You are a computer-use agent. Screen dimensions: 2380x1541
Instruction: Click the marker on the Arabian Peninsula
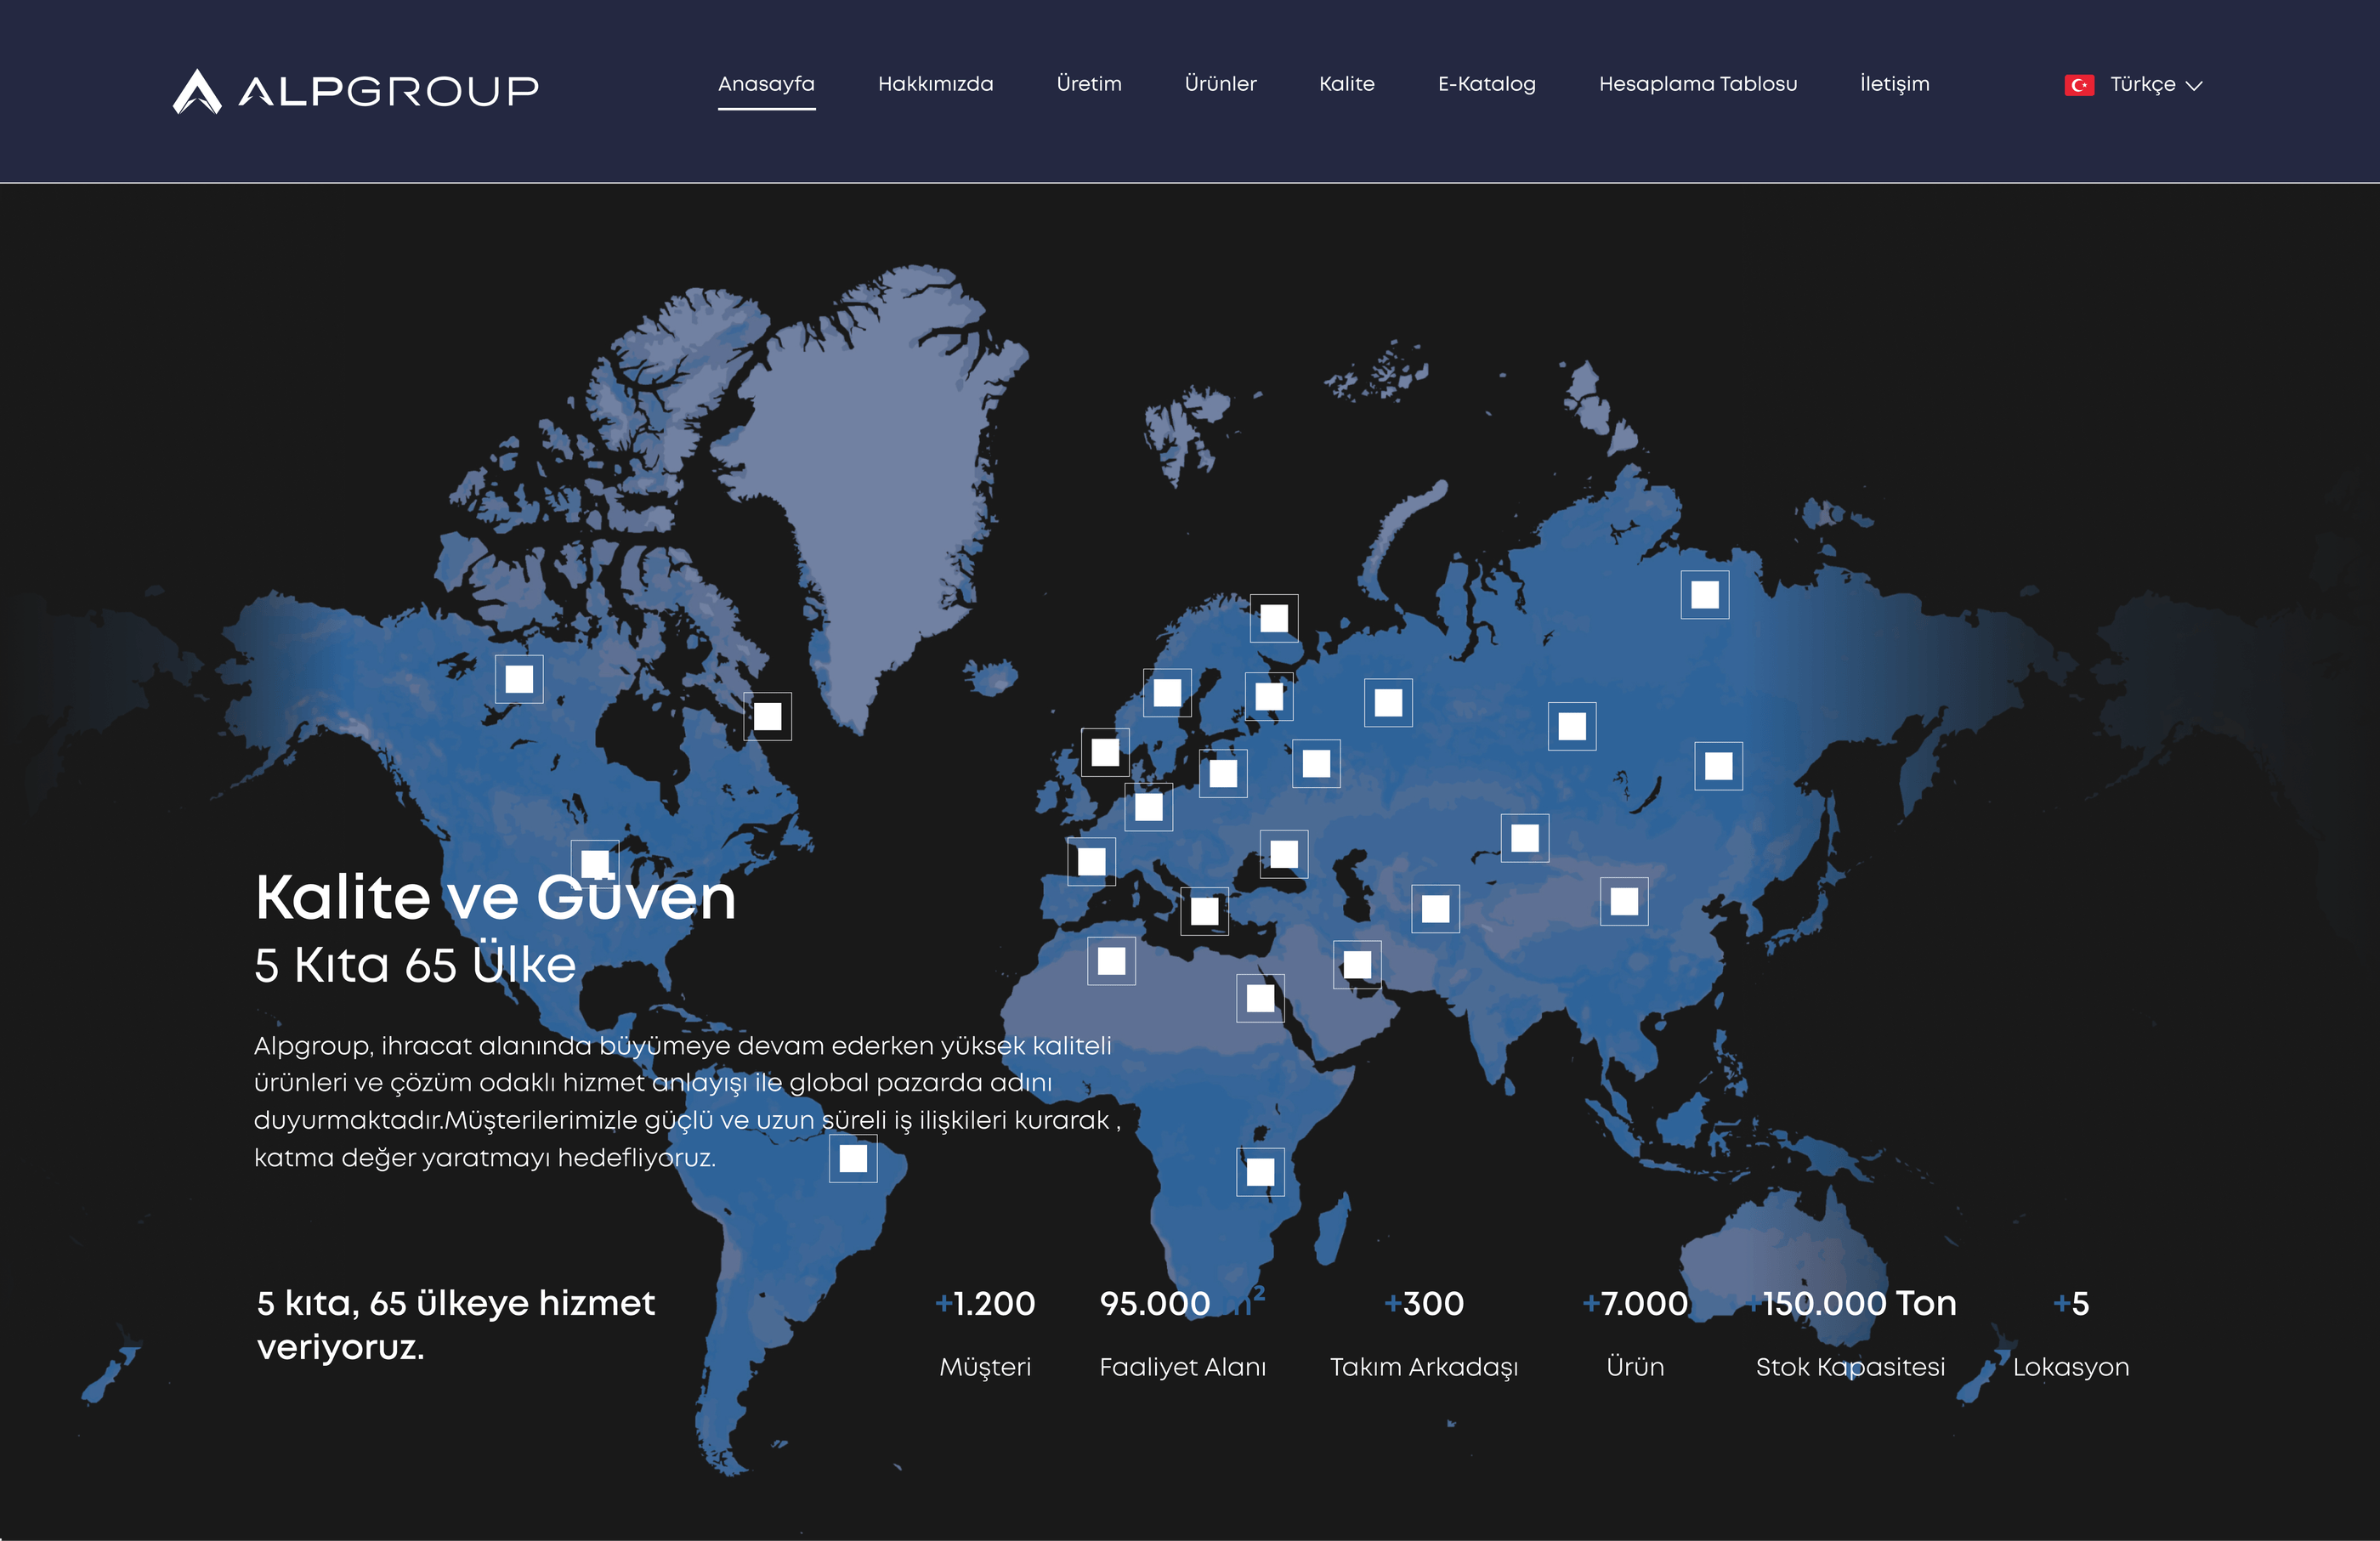(x=1357, y=964)
